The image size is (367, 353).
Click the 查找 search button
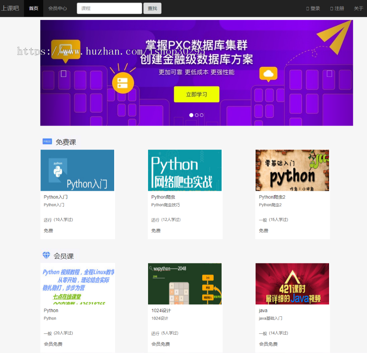pos(152,8)
